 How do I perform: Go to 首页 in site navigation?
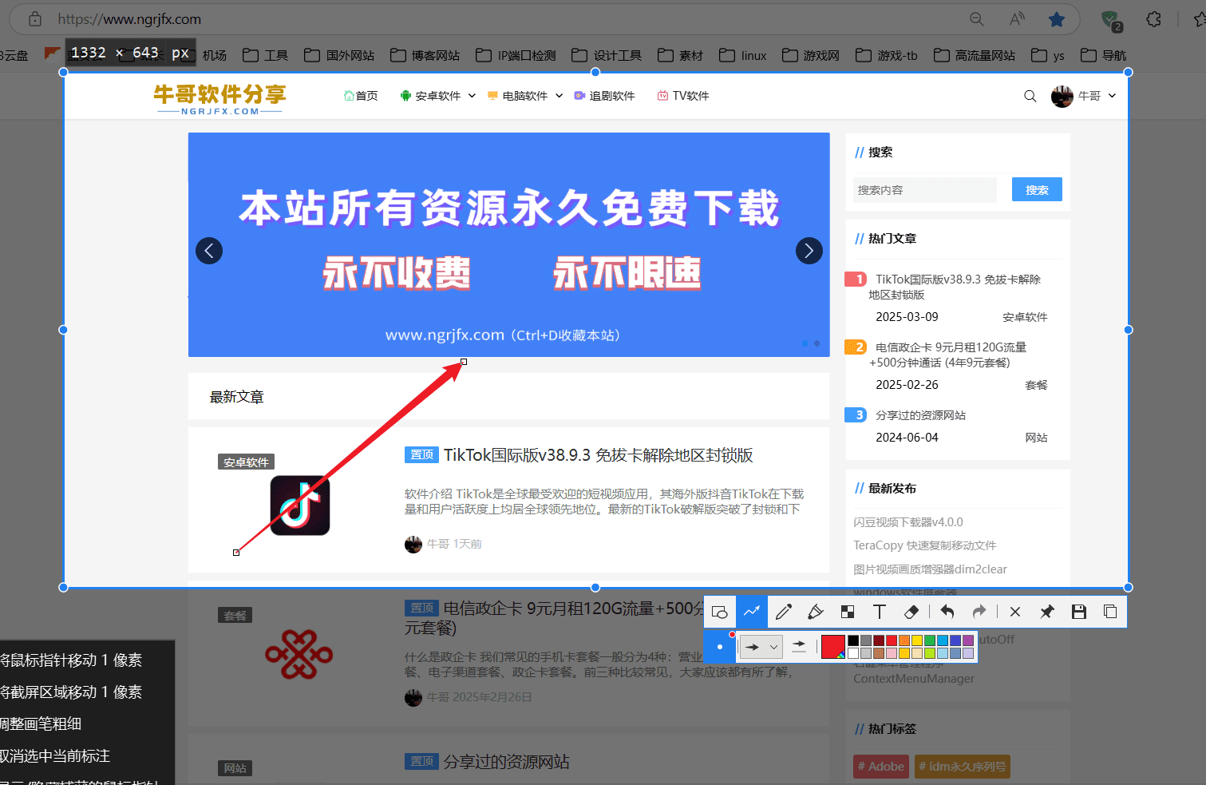click(x=361, y=96)
